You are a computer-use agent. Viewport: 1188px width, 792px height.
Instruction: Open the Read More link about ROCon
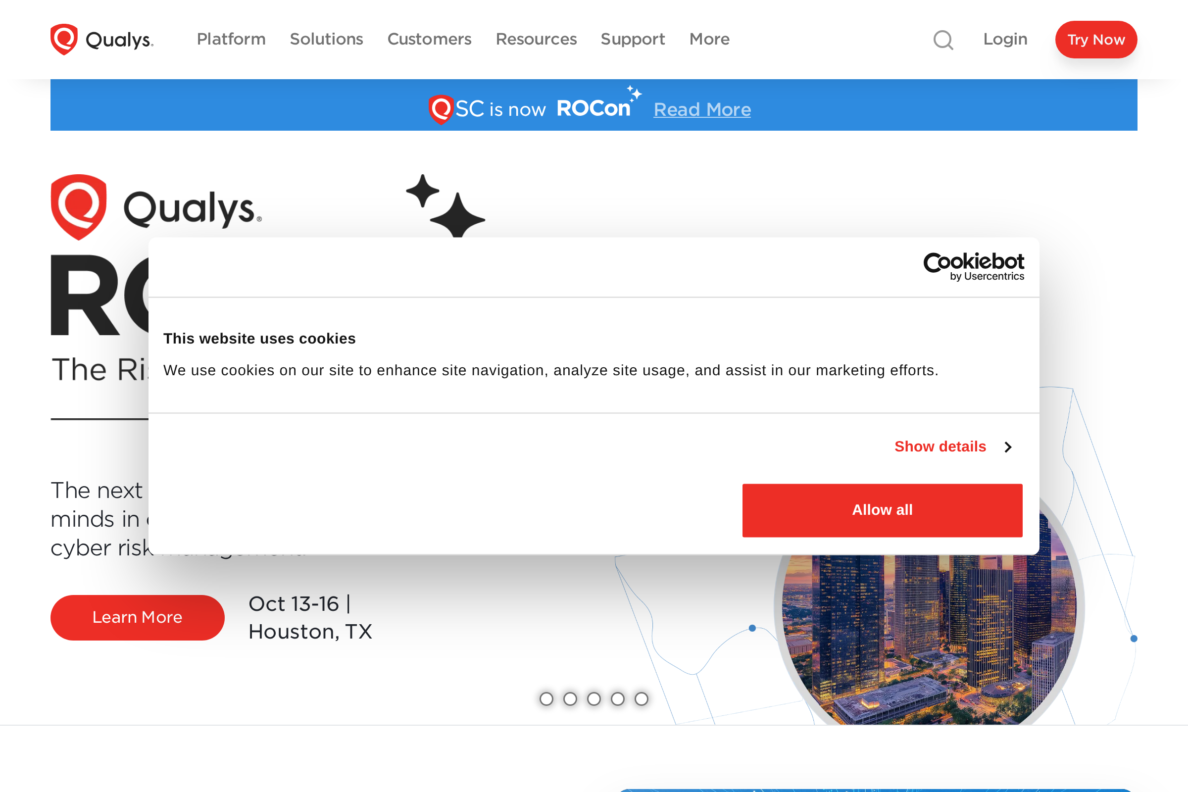pos(702,109)
